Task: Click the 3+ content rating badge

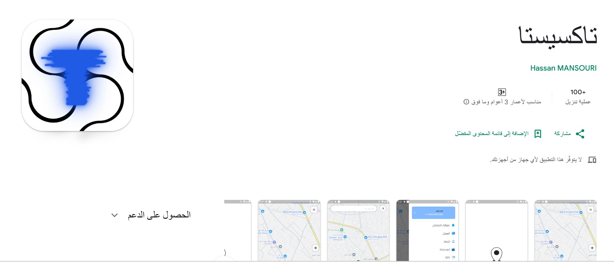Action: pyautogui.click(x=502, y=92)
